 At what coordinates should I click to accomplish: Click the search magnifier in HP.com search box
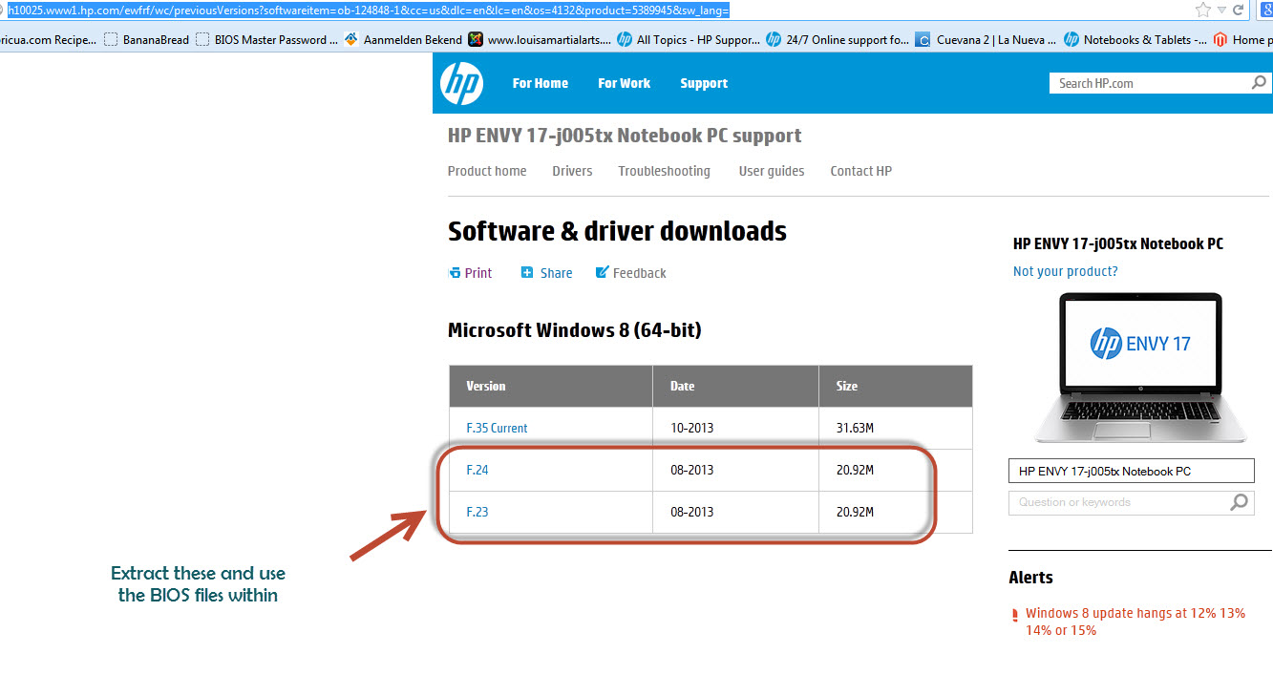click(1259, 83)
